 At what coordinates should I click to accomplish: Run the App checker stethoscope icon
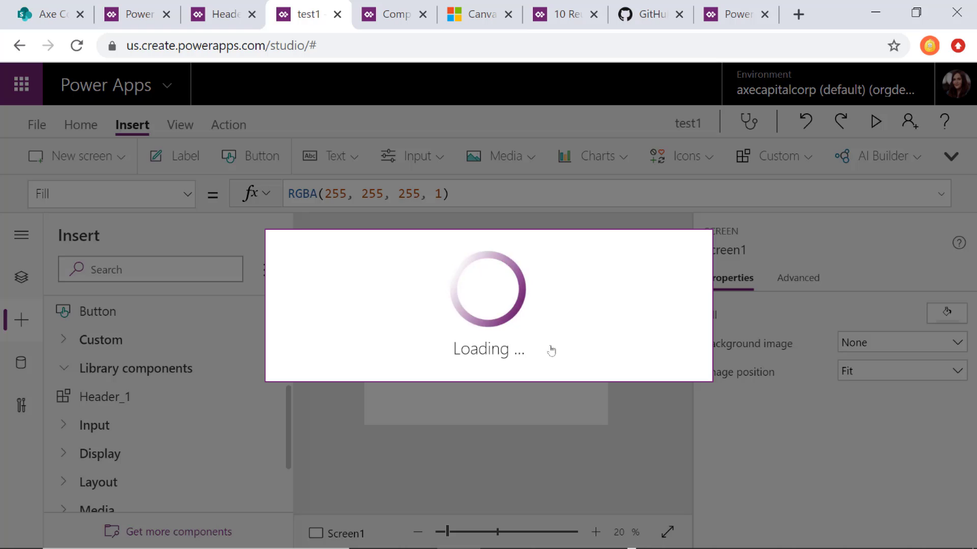[749, 122]
